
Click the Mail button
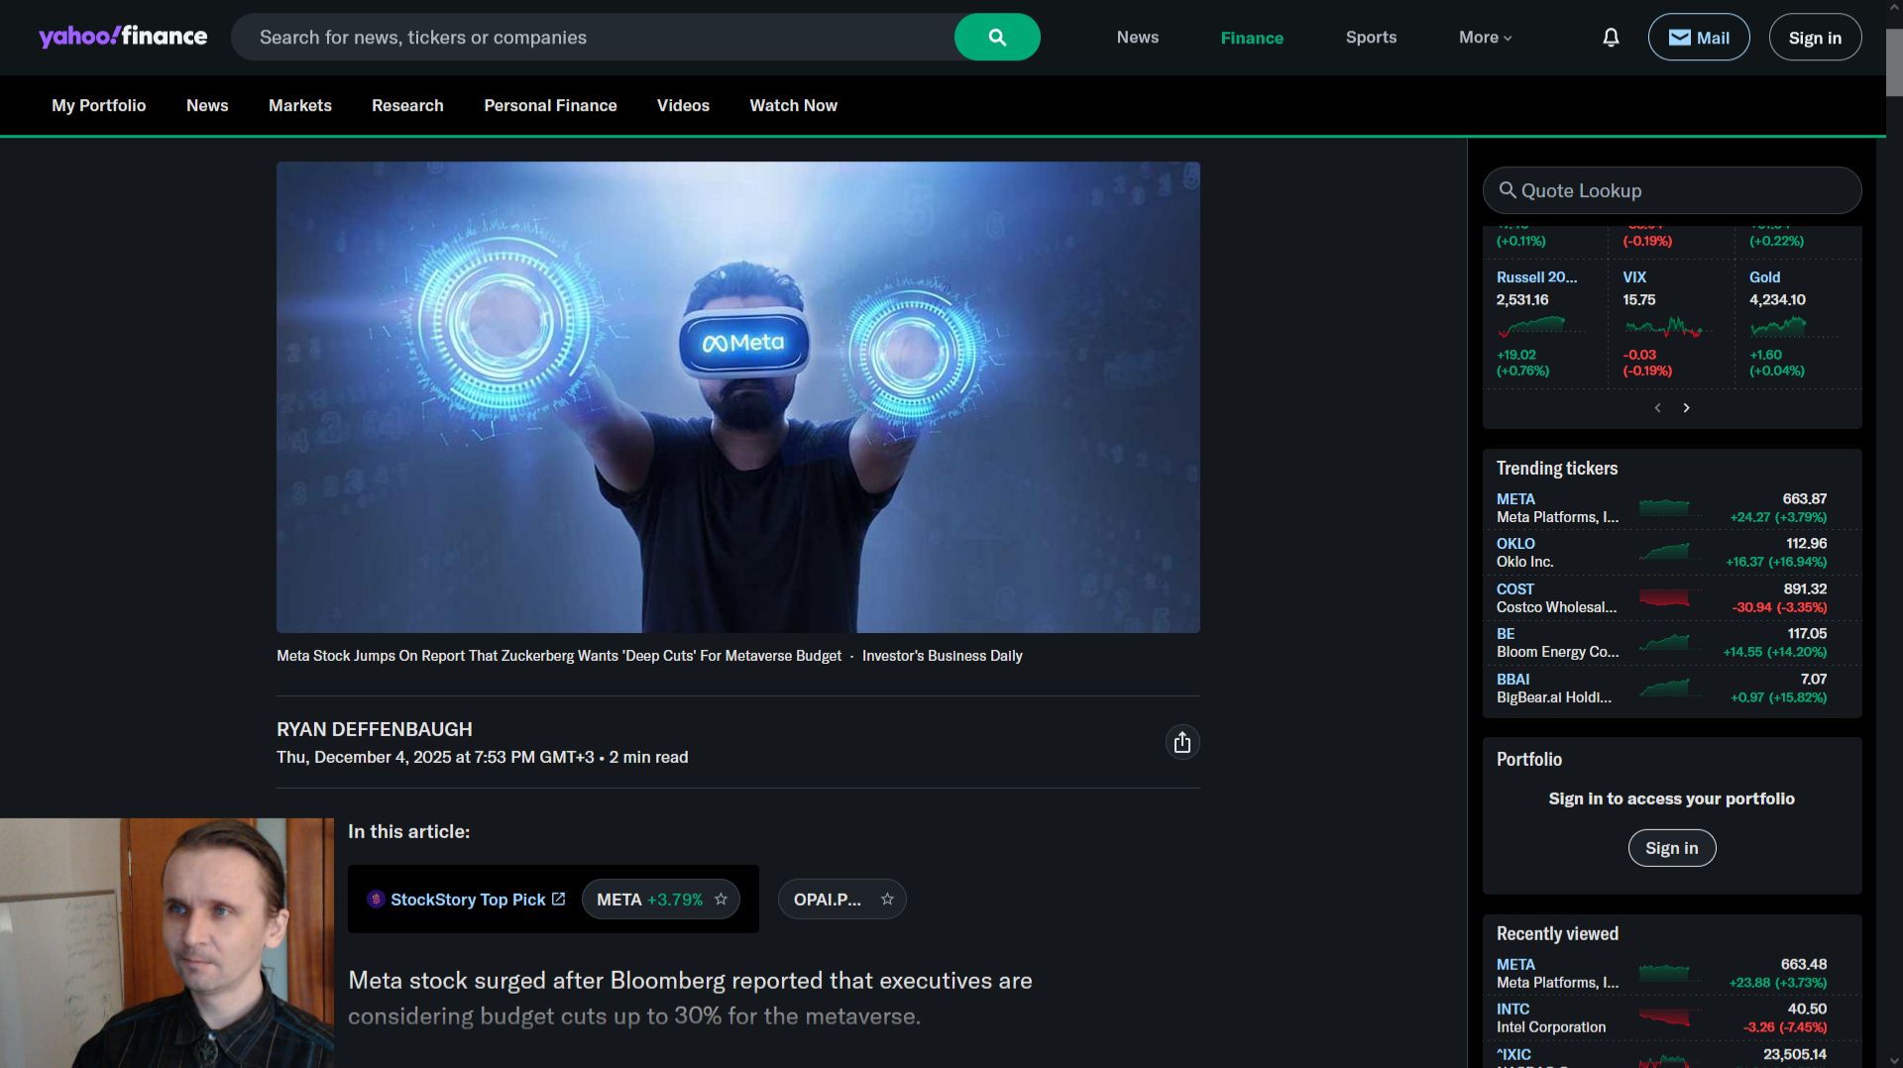coord(1699,38)
